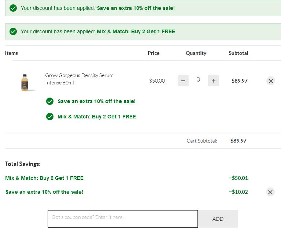Click the Cart Subtotal amount $89.97
The height and width of the screenshot is (235, 281).
[238, 141]
